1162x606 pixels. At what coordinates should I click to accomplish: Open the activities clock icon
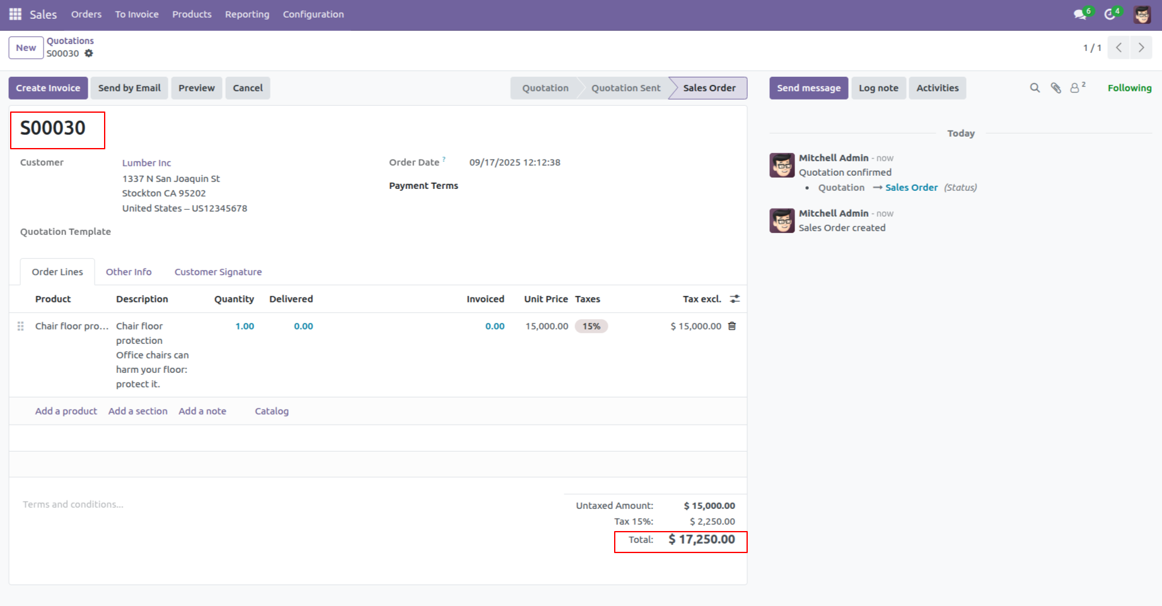1110,14
